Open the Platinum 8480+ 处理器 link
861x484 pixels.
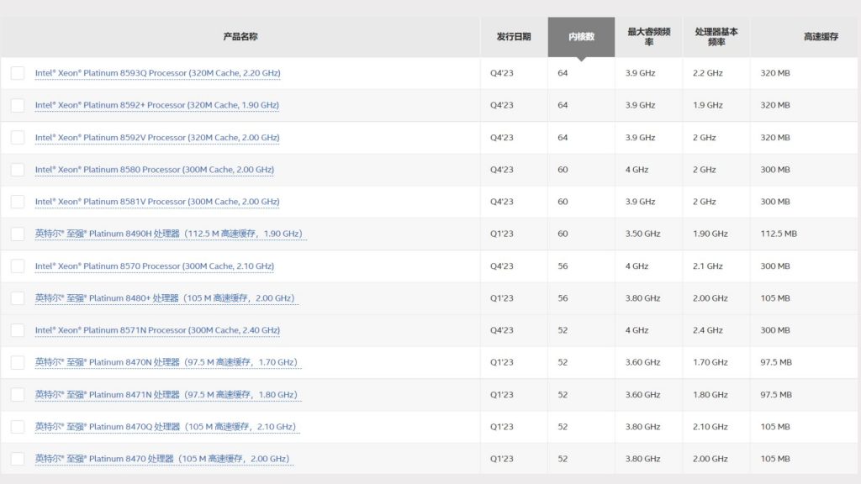click(x=166, y=298)
